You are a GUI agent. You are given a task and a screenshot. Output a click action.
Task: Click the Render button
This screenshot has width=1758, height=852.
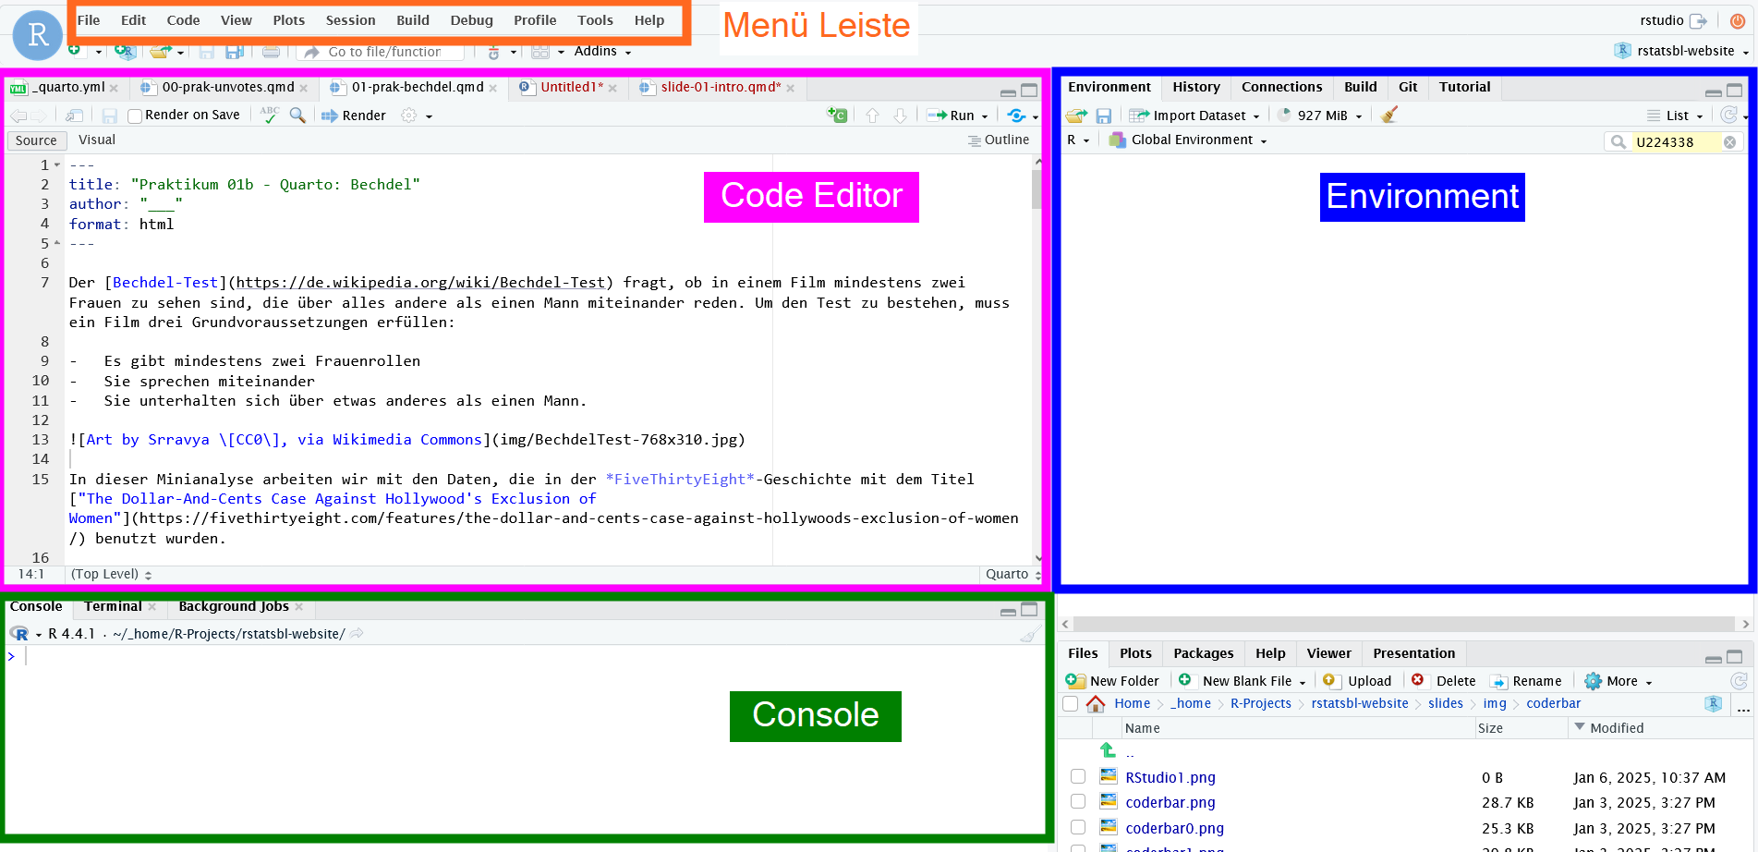click(354, 116)
